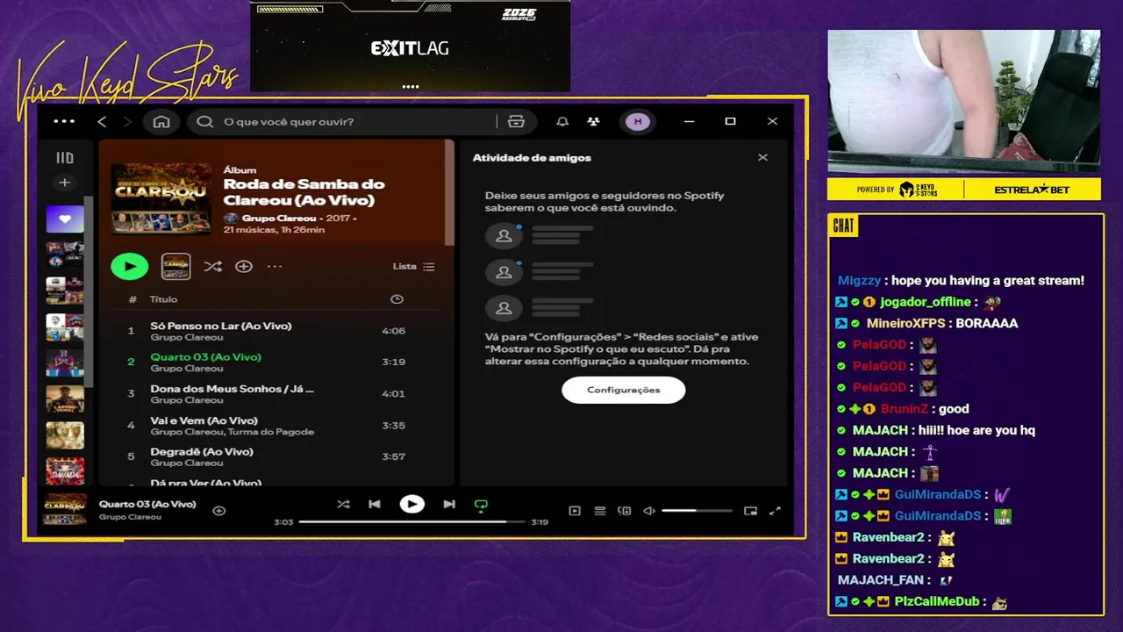Maximize the Spotify window

730,121
